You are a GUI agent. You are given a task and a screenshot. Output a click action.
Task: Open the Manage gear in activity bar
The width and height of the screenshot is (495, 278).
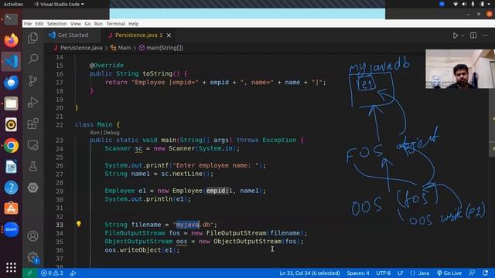32,257
